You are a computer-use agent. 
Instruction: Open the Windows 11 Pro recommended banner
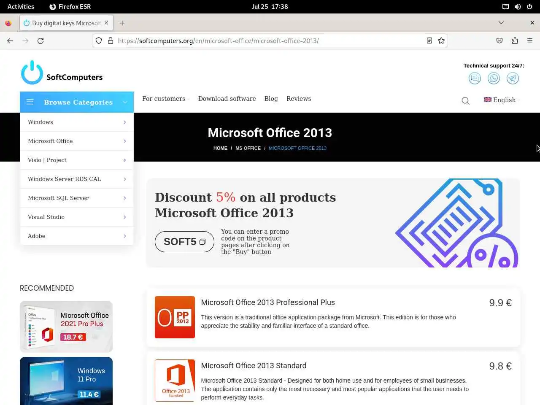click(66, 381)
